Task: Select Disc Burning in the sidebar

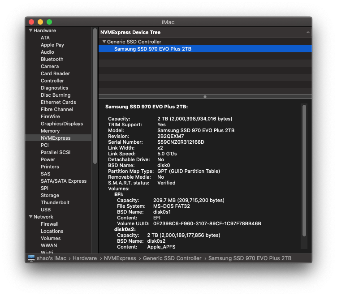Action: 56,95
